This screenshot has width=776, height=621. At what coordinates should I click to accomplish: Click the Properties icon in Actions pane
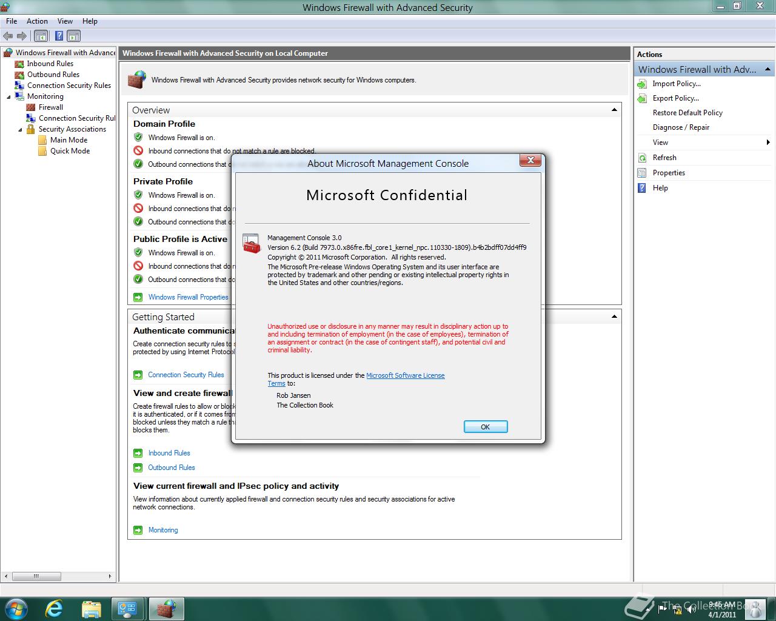coord(642,173)
